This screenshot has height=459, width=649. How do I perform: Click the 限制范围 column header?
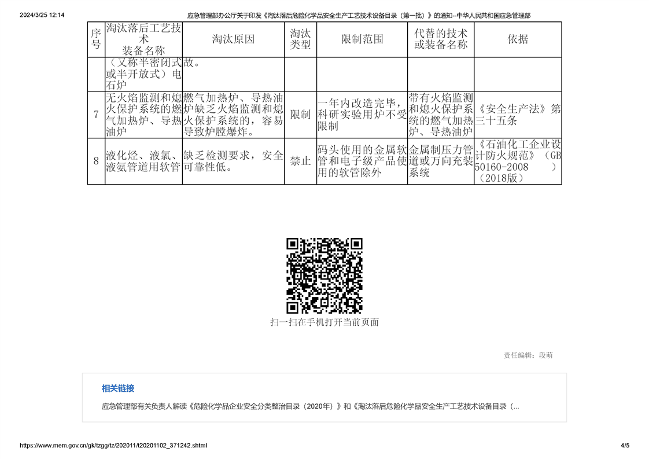[362, 39]
